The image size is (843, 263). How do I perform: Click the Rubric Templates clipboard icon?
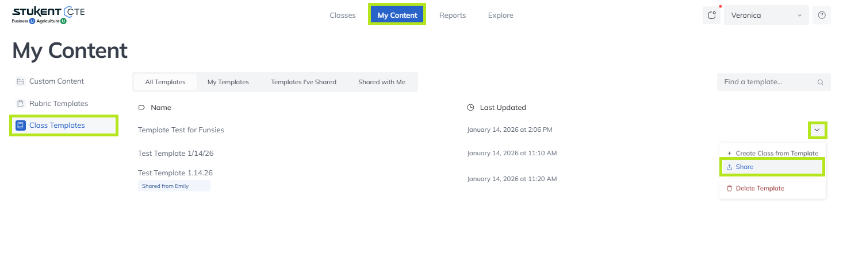[x=21, y=104]
